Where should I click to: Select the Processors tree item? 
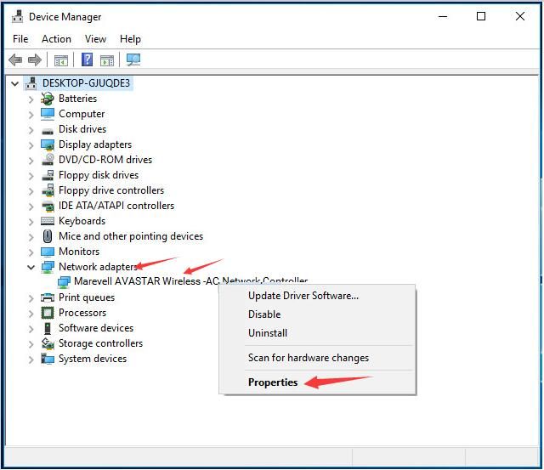pos(82,313)
